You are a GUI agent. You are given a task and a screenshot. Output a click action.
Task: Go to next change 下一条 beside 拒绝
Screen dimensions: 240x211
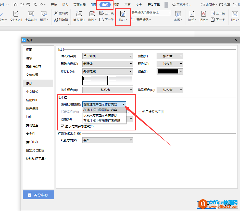point(218,20)
